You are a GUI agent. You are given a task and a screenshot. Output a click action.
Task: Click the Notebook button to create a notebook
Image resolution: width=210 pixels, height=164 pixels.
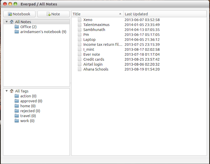click(19, 14)
